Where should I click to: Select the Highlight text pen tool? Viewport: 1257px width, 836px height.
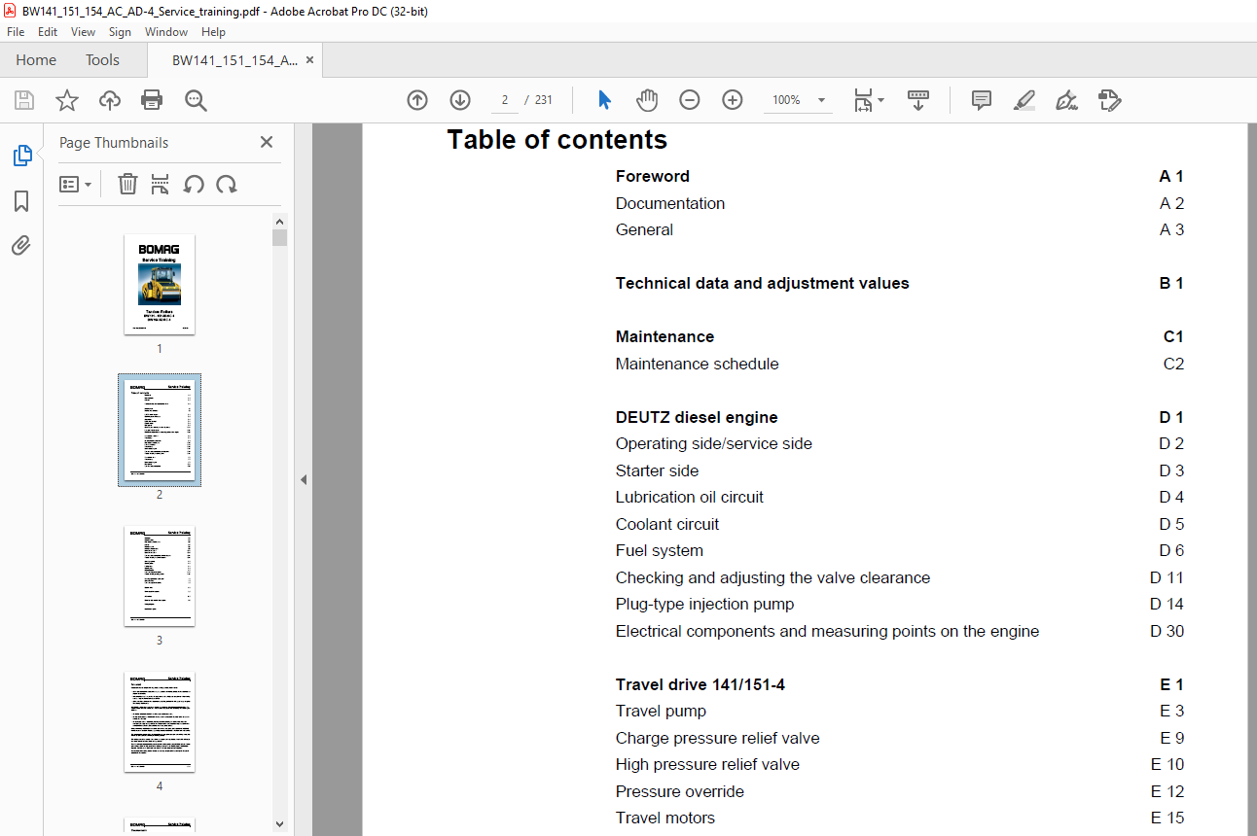(1024, 100)
